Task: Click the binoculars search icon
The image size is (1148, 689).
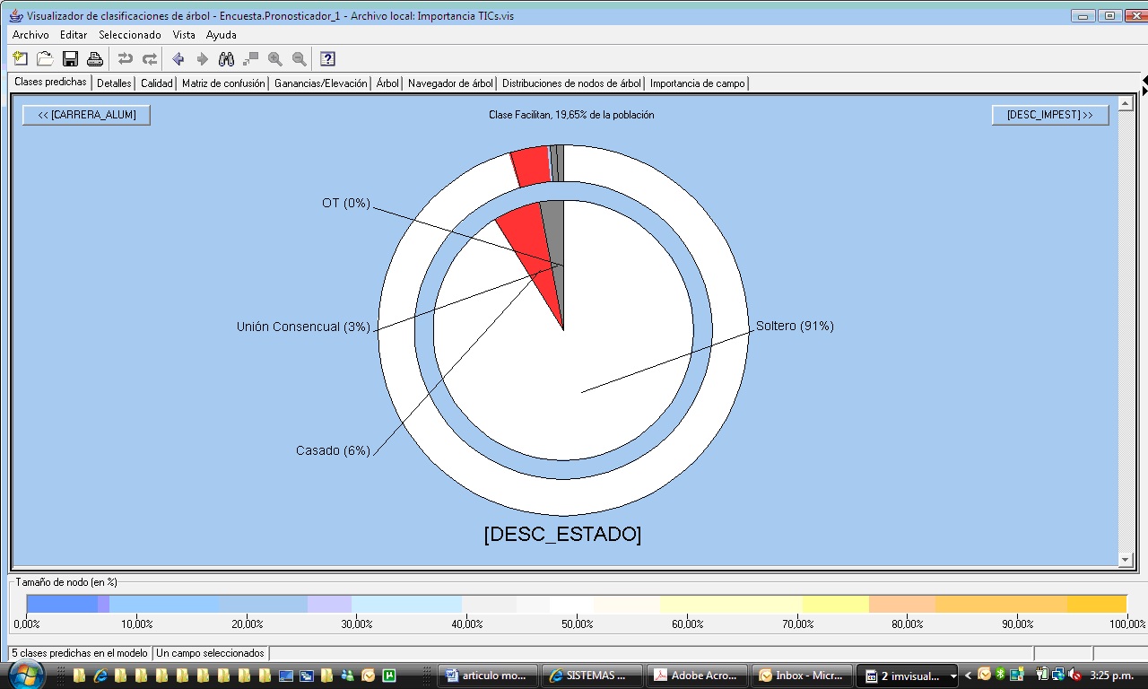Action: (x=227, y=59)
